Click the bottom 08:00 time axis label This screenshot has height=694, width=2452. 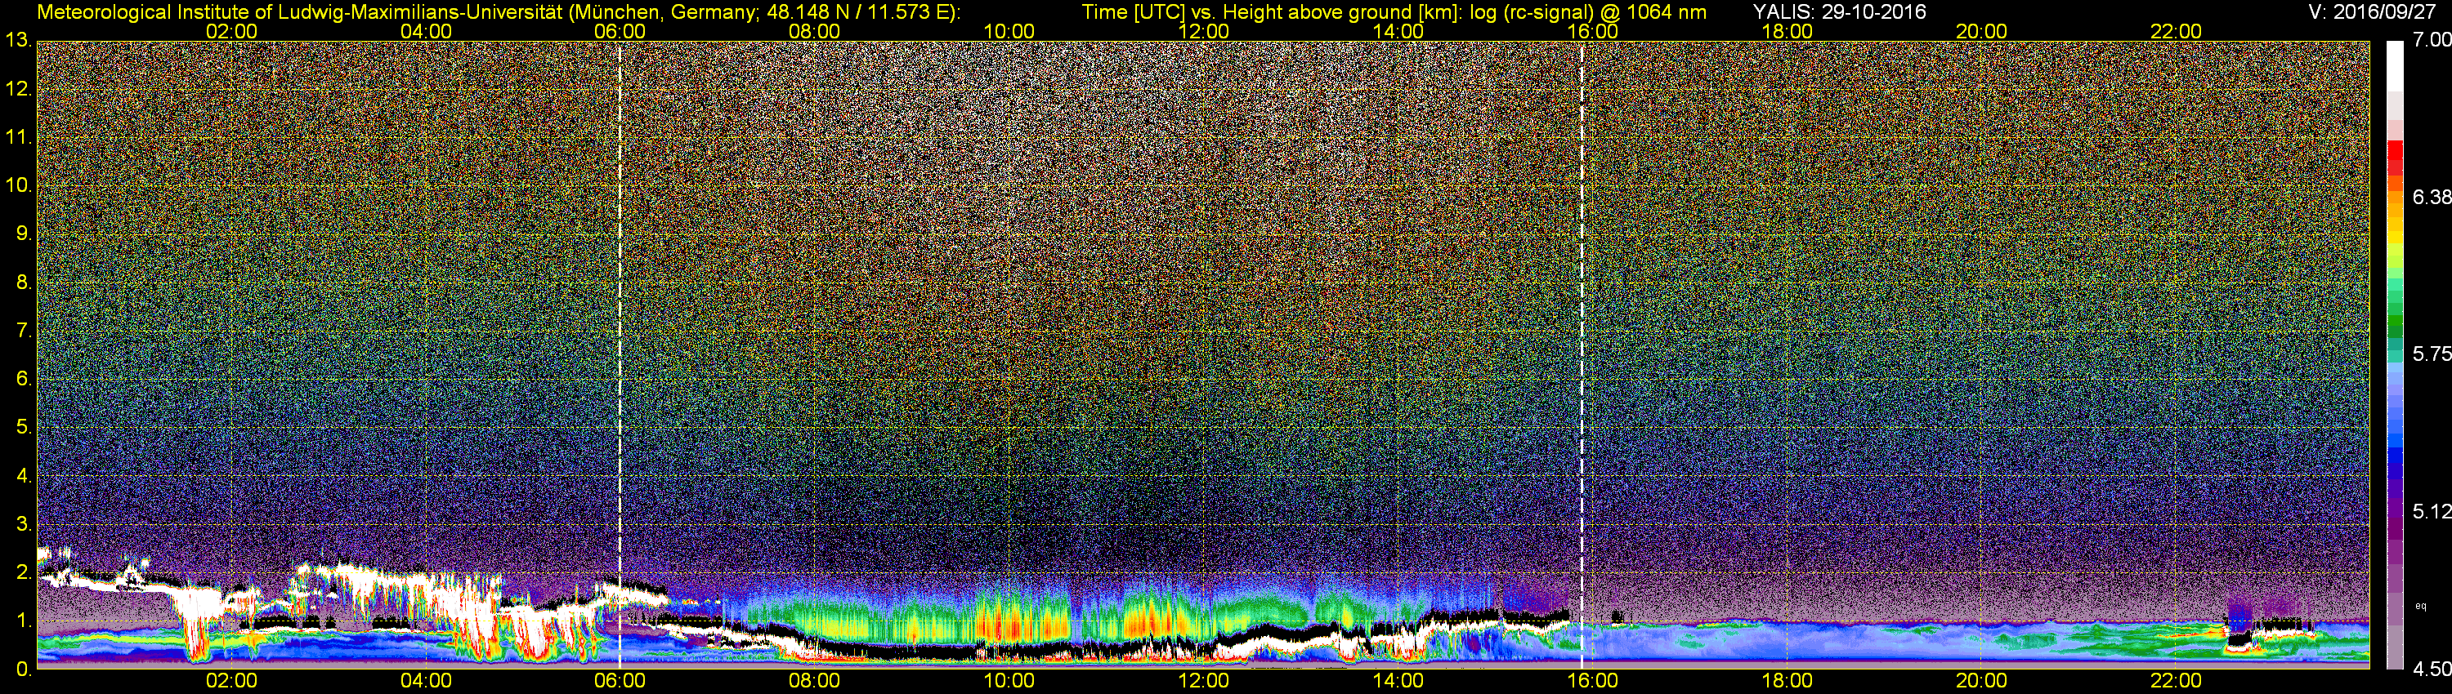coord(814,681)
